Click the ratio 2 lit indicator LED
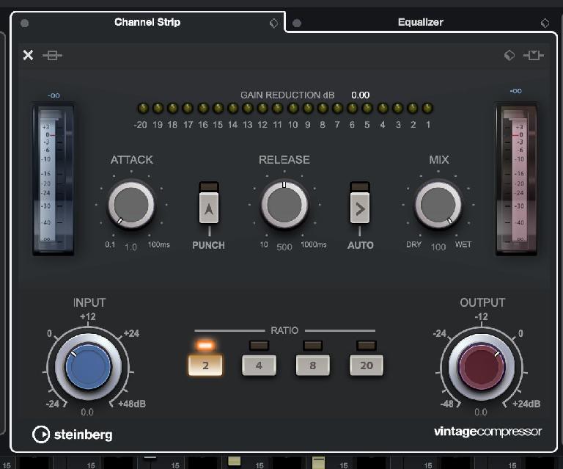 (205, 346)
